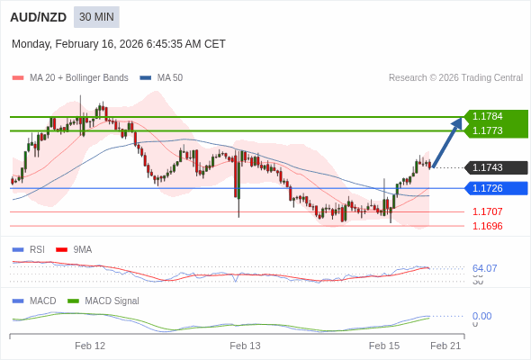
Task: Click the MACD Signal legend label
Action: tap(112, 301)
